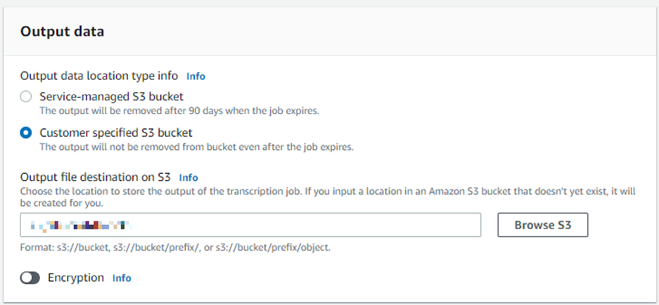The image size is (659, 305).
Task: Click the 'will not be removed from bucket' description
Action: tap(197, 147)
